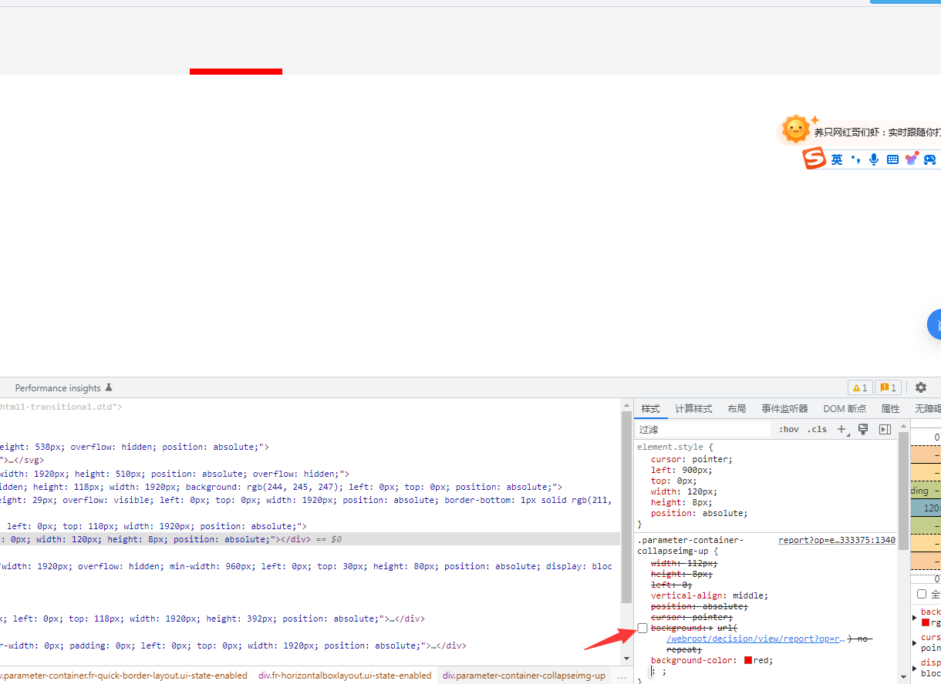
Task: Toggle the rendering emulation paintbrush icon
Action: pyautogui.click(x=863, y=429)
